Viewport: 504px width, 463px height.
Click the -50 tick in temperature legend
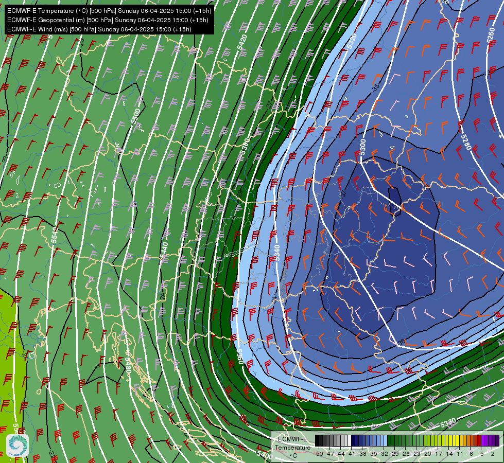click(x=318, y=454)
